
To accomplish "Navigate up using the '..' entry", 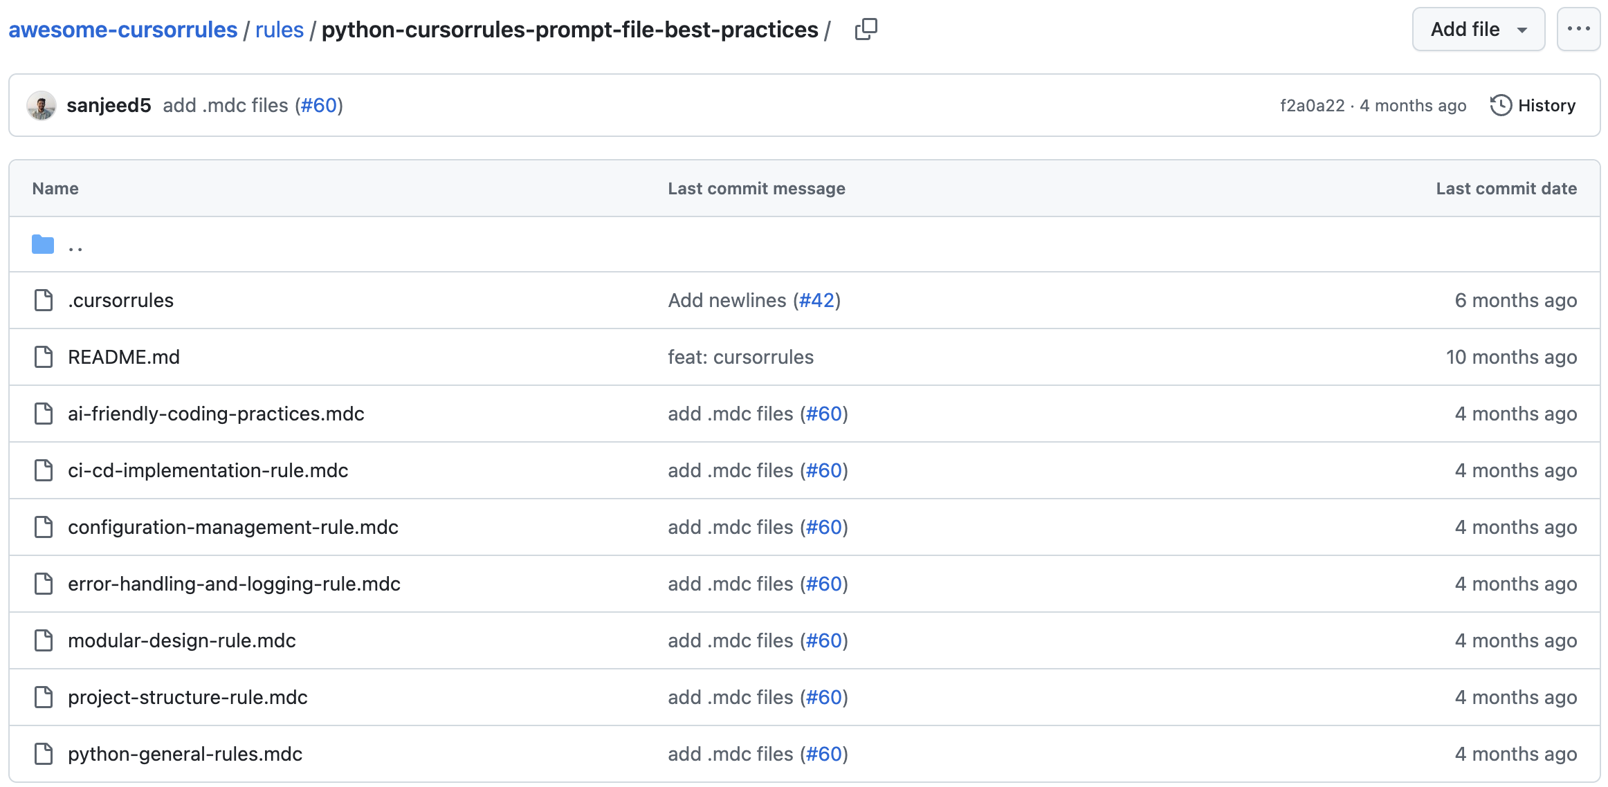I will click(x=76, y=246).
